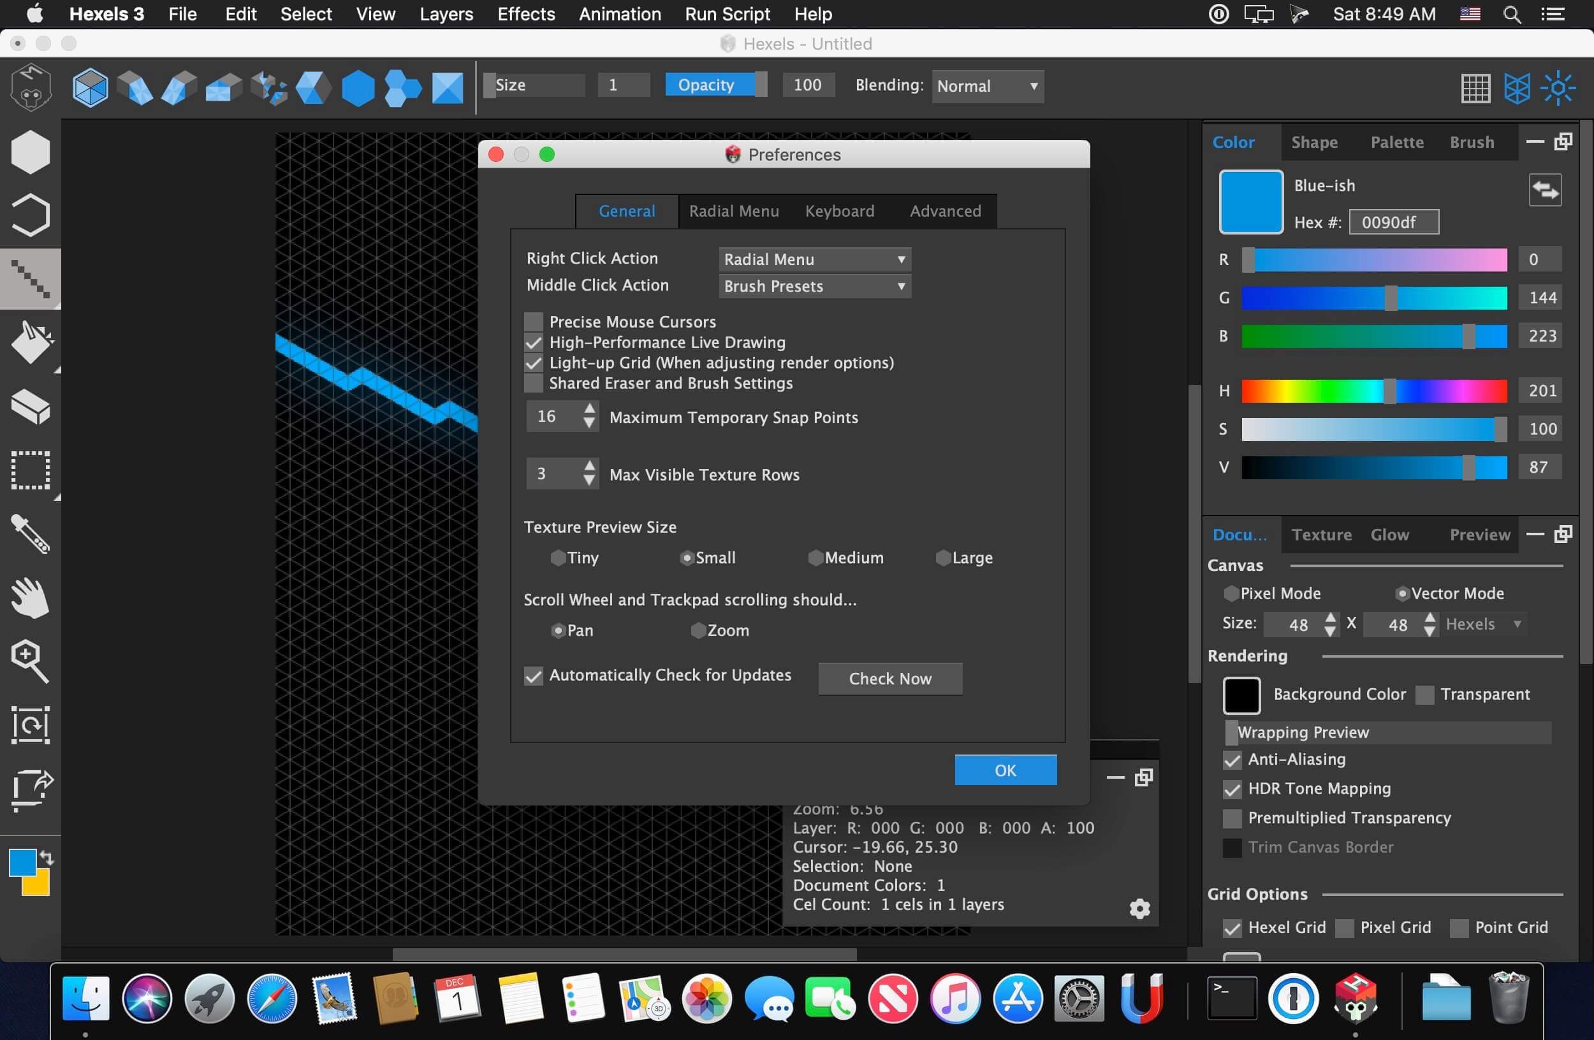Choose the solid hexagon grid shape icon
The height and width of the screenshot is (1040, 1594).
pos(358,87)
